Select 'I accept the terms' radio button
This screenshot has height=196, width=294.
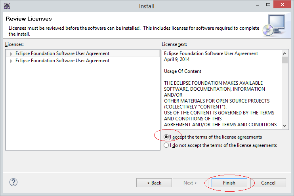click(x=166, y=137)
